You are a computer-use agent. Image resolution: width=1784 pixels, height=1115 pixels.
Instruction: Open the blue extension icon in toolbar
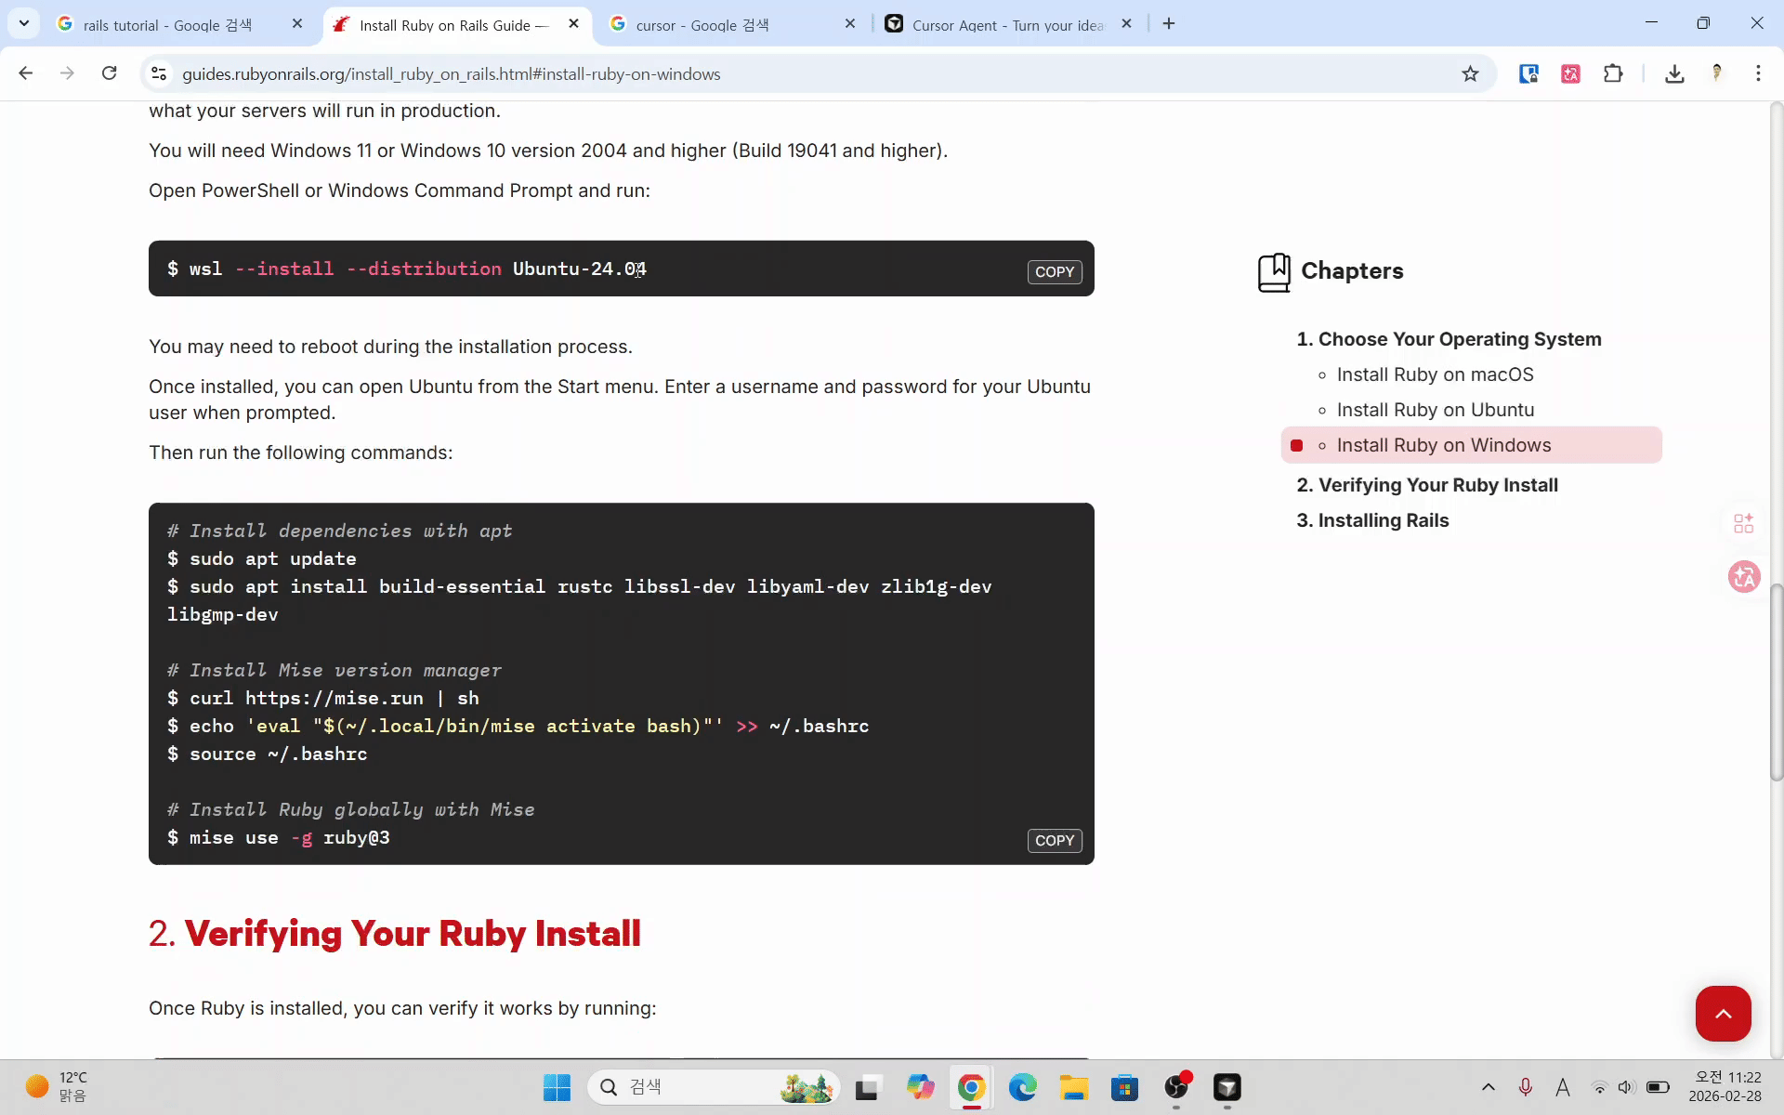coord(1528,73)
